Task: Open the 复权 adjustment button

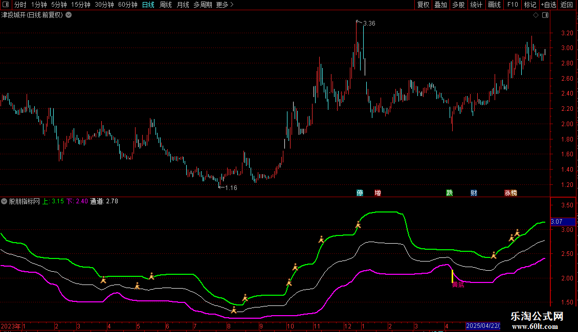Action: click(423, 5)
